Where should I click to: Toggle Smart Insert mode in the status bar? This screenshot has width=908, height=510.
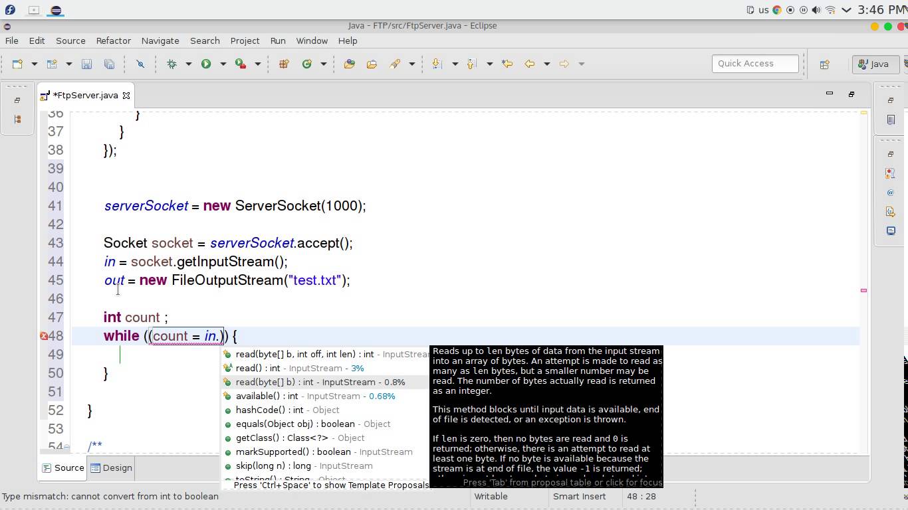(580, 496)
